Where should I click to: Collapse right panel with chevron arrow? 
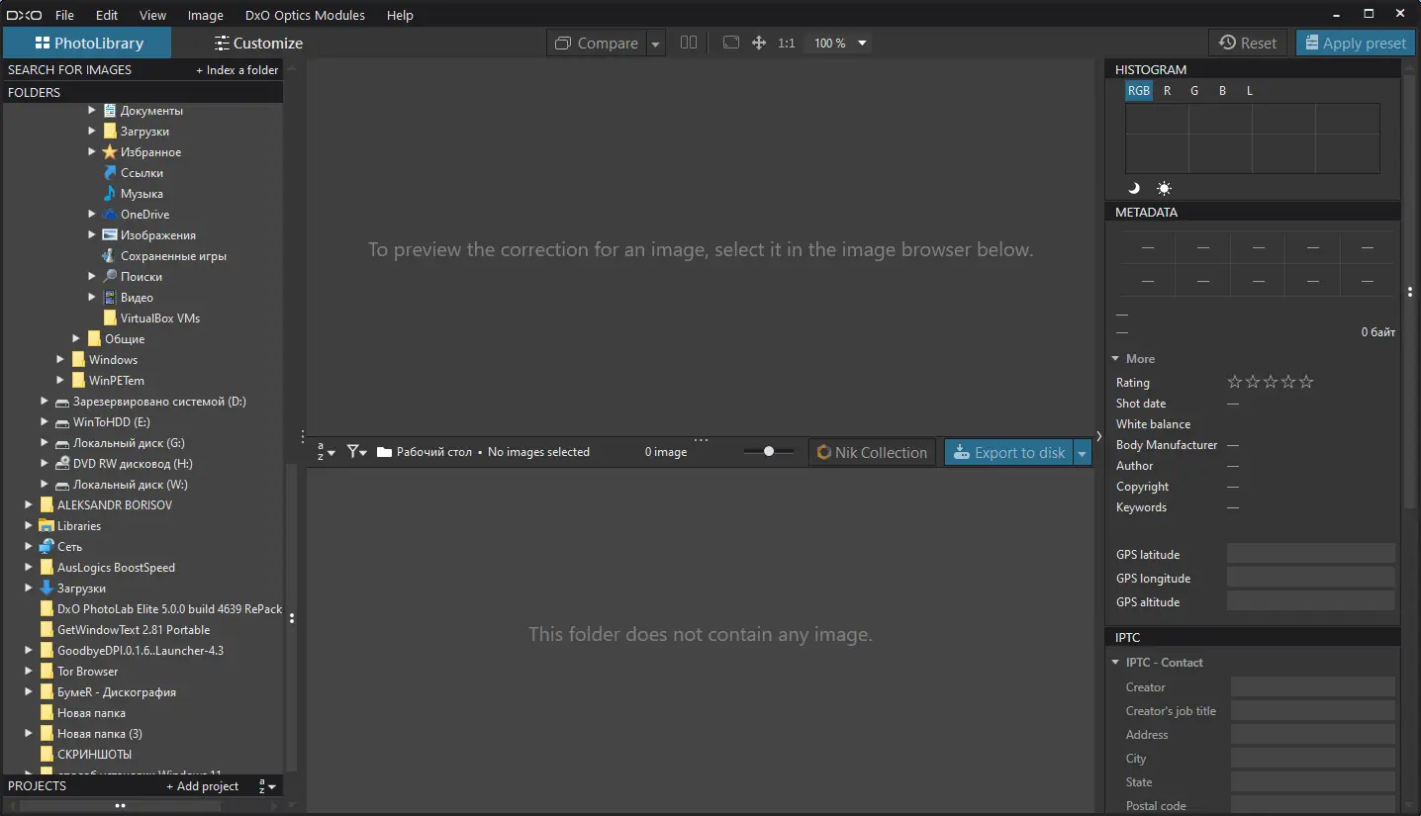coord(1098,436)
